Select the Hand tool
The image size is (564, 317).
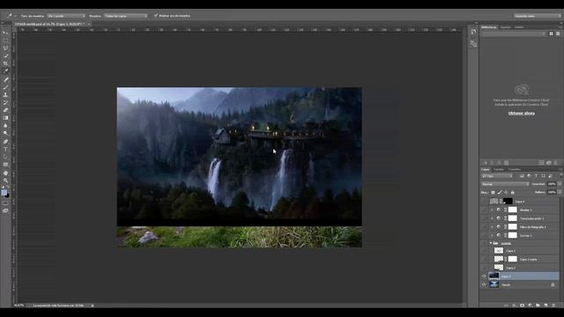[x=5, y=173]
